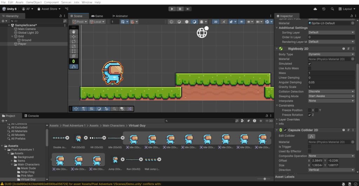Open the Pivot mode dropdown
The image size is (359, 186).
click(x=80, y=22)
